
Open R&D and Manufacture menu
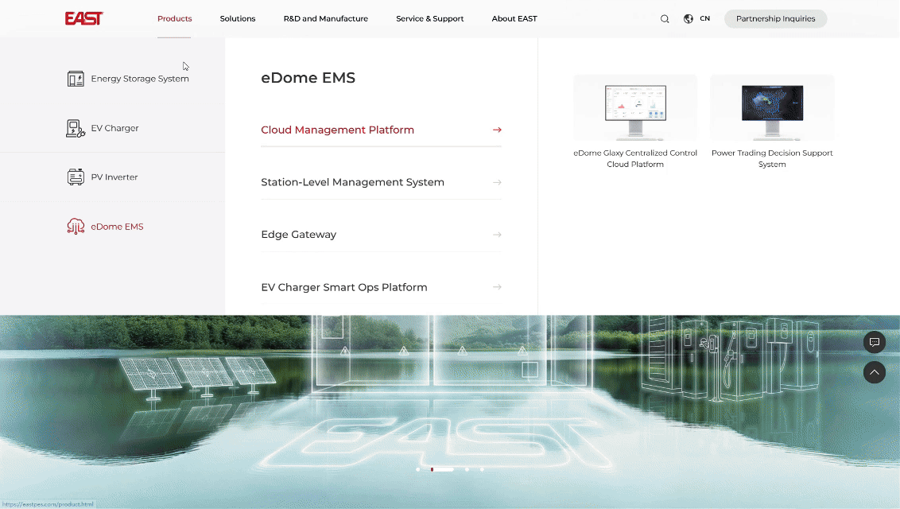coord(325,18)
